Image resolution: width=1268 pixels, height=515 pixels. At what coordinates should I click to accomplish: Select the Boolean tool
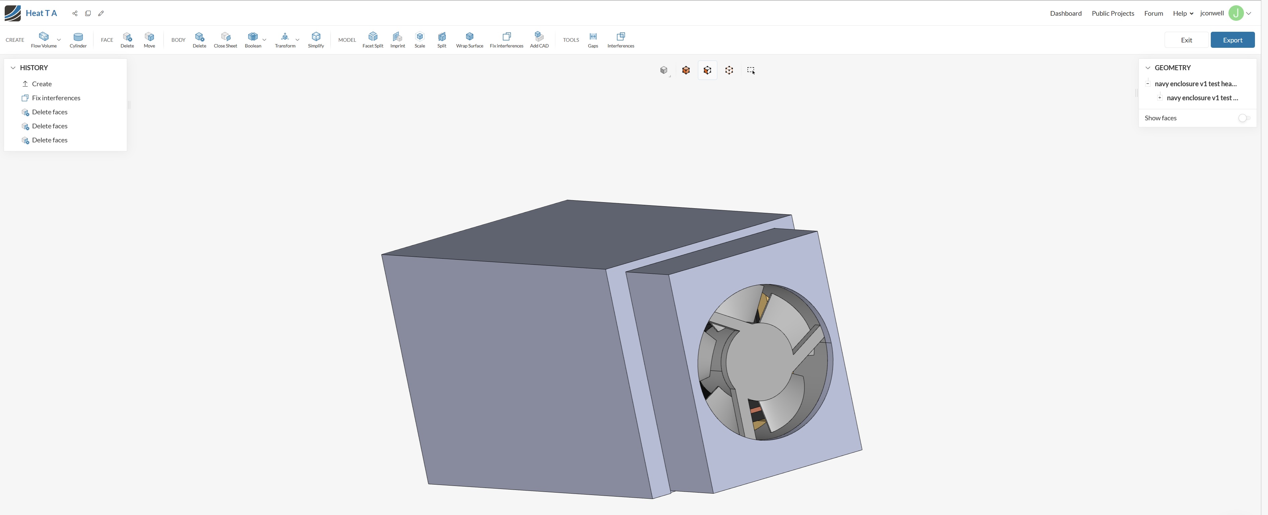pyautogui.click(x=253, y=40)
